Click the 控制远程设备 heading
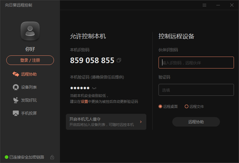The image size is (239, 163). (x=176, y=36)
